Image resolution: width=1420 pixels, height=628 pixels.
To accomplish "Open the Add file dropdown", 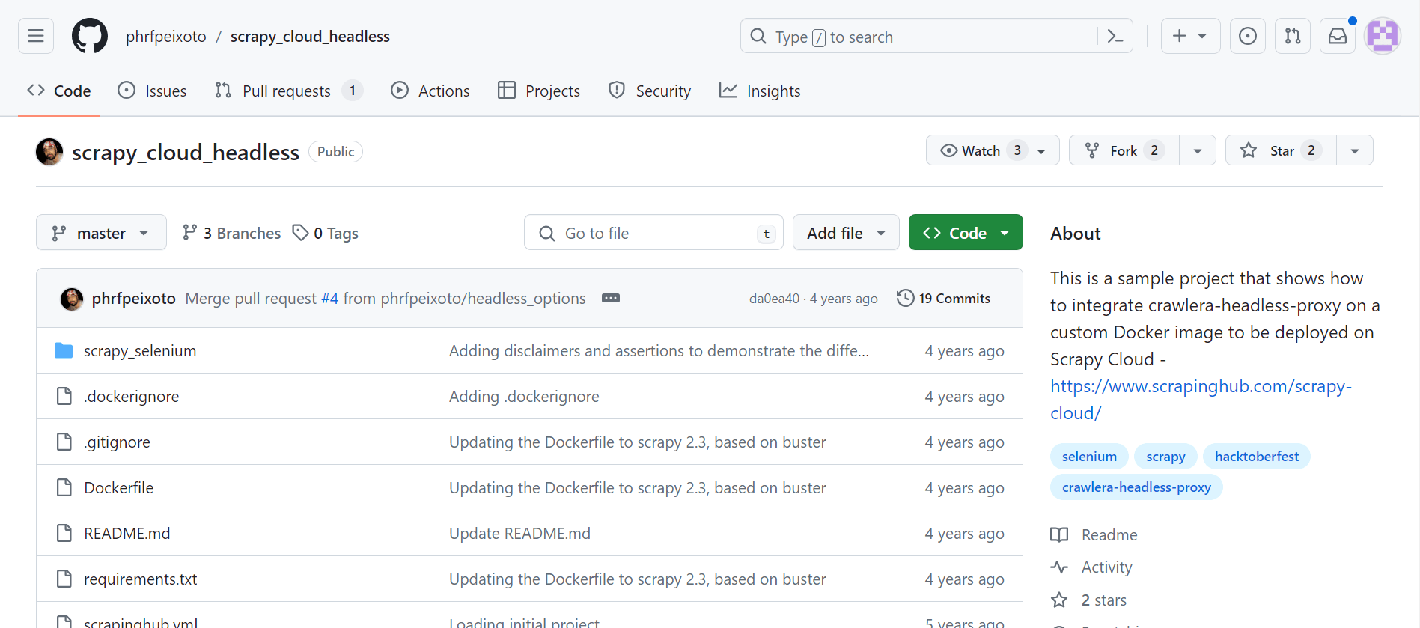I will tap(846, 233).
